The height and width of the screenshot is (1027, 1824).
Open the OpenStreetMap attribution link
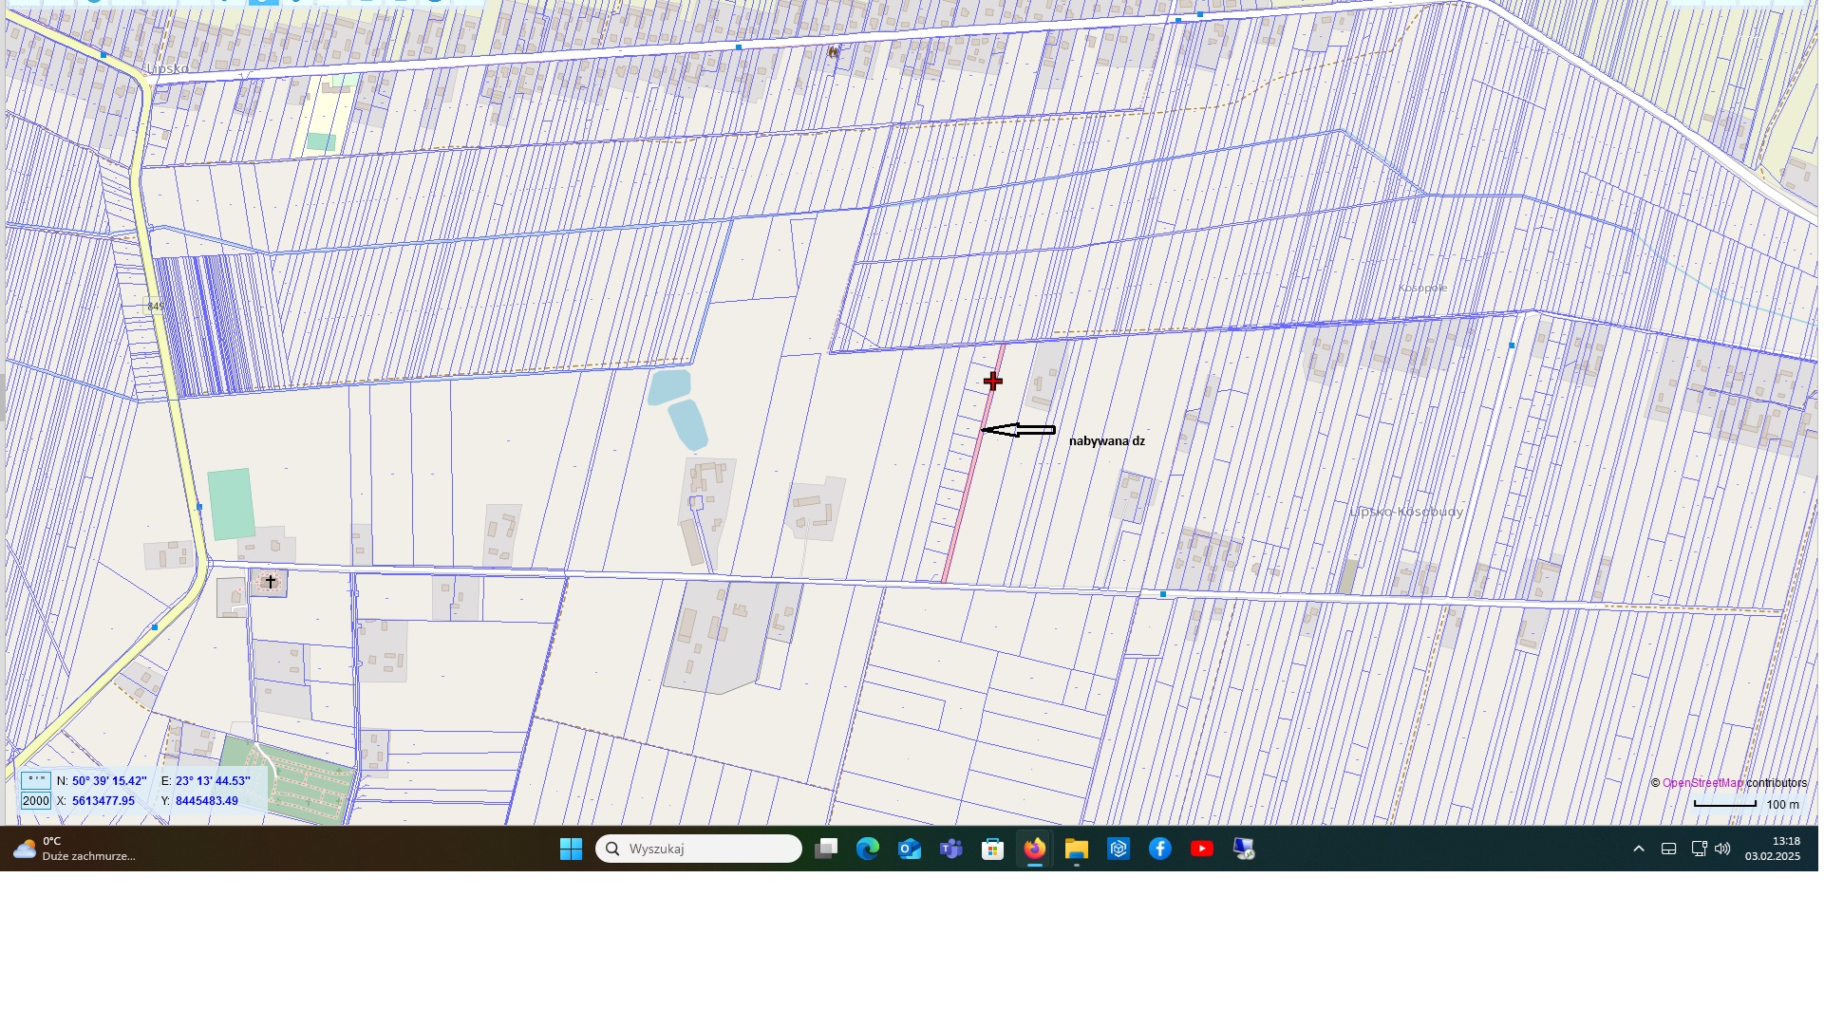[x=1702, y=783]
